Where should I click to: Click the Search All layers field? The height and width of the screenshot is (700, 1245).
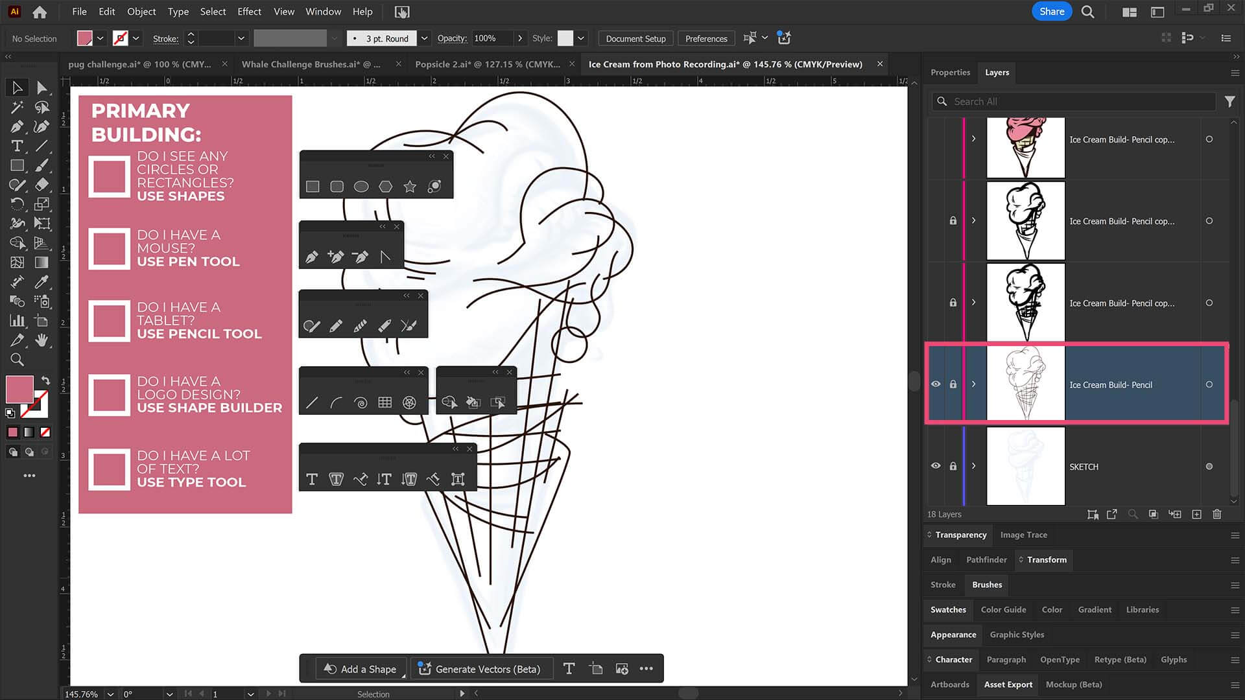pos(1074,102)
